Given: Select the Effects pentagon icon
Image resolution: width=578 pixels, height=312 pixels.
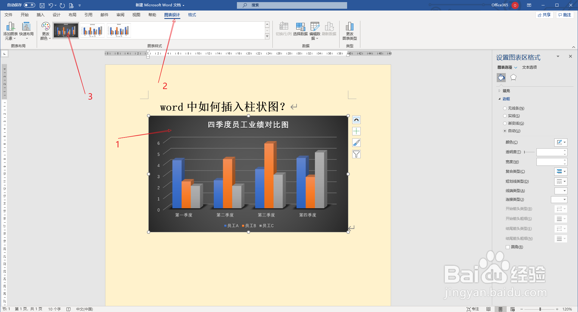Looking at the screenshot, I should tap(513, 78).
